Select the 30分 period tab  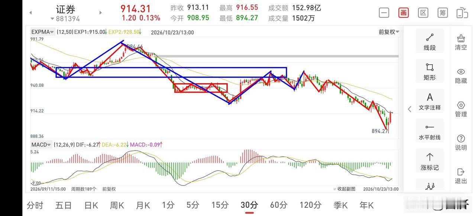point(249,205)
